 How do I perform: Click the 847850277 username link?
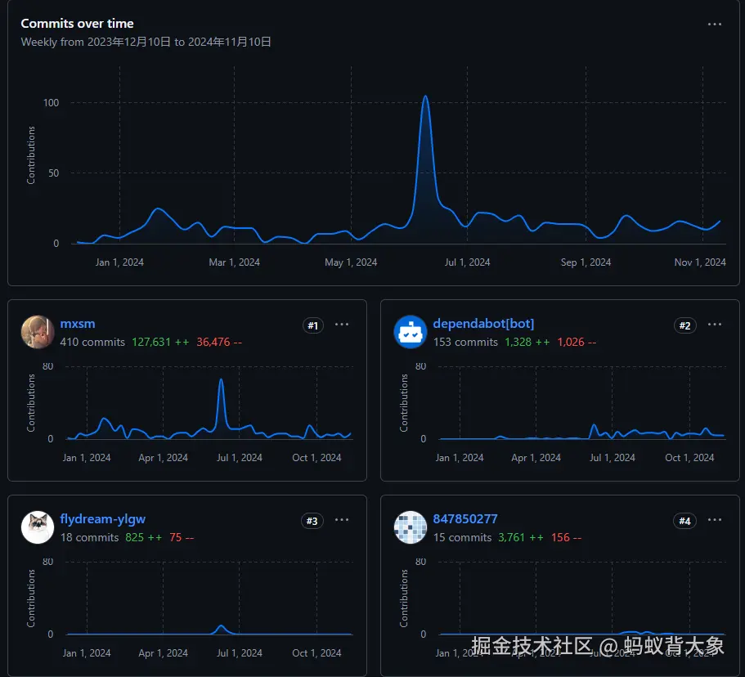pos(465,518)
